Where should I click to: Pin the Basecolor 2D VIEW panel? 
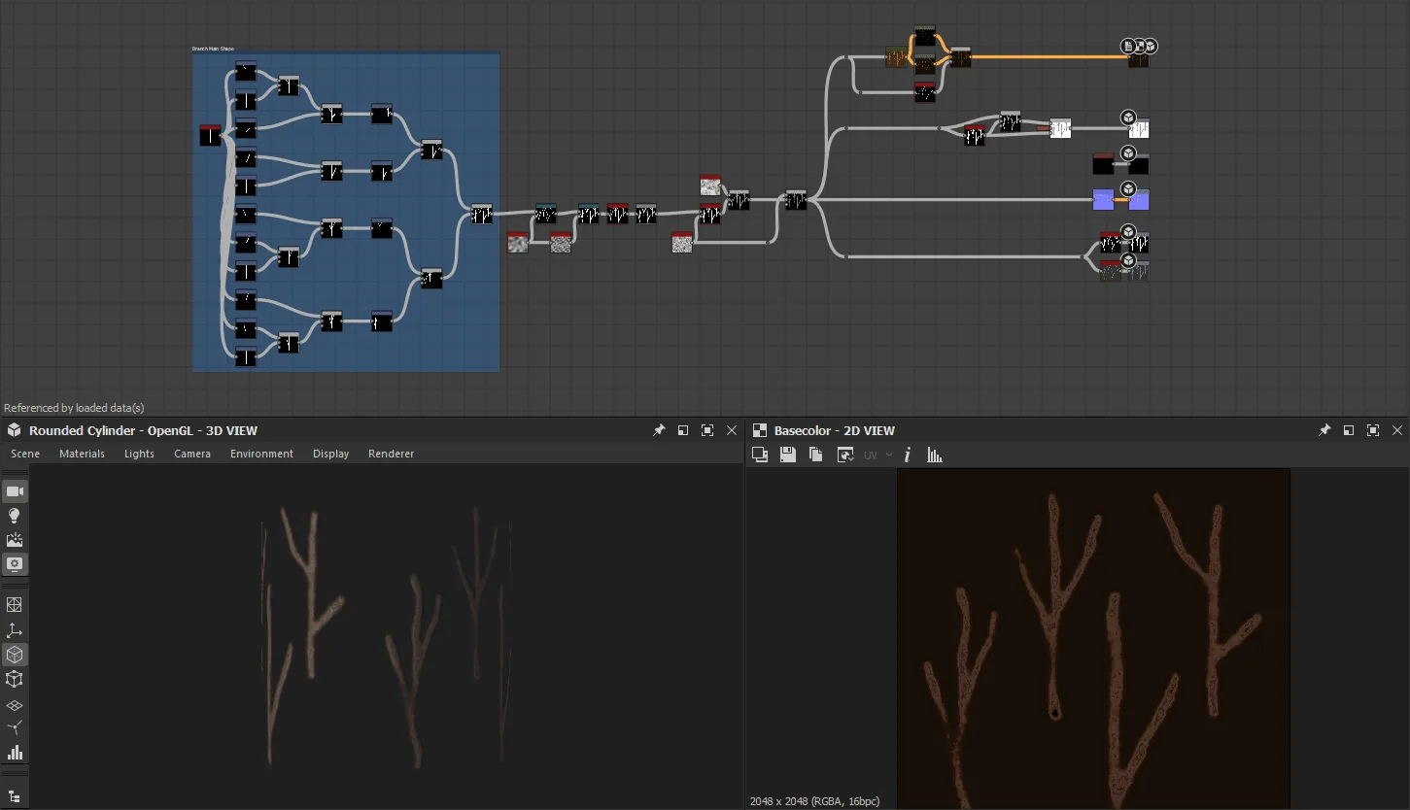[x=1324, y=430]
